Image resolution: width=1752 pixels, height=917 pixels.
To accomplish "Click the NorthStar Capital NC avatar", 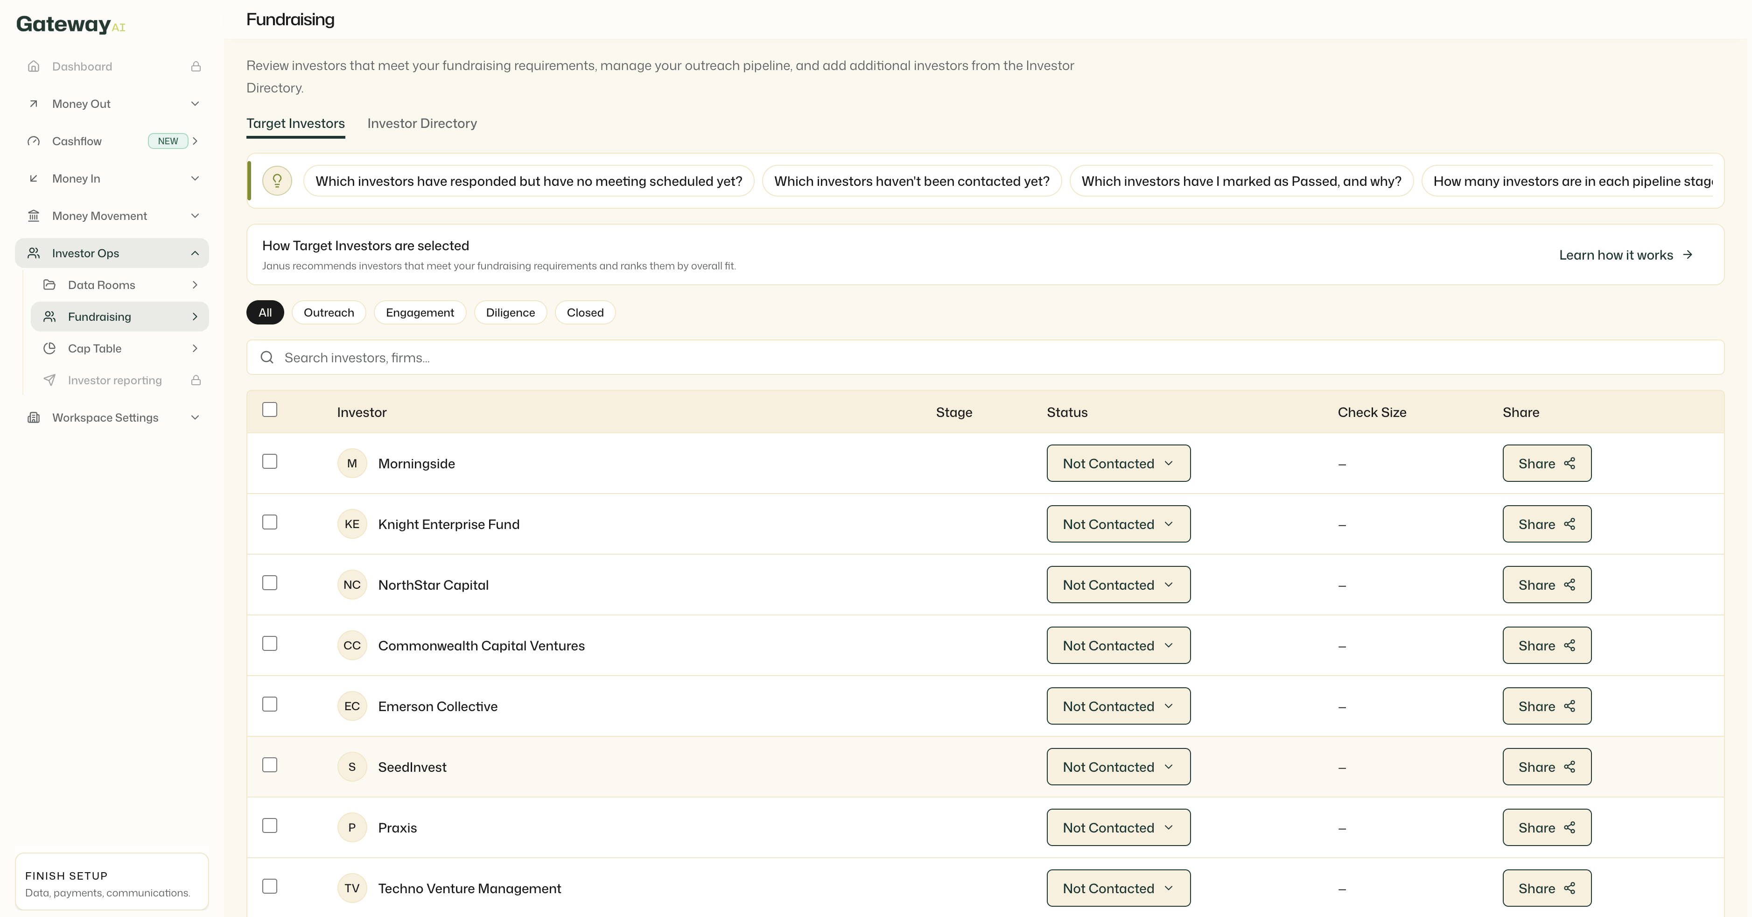I will 352,585.
